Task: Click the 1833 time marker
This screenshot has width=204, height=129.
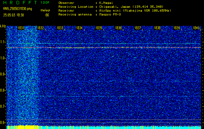Action: point(60,28)
